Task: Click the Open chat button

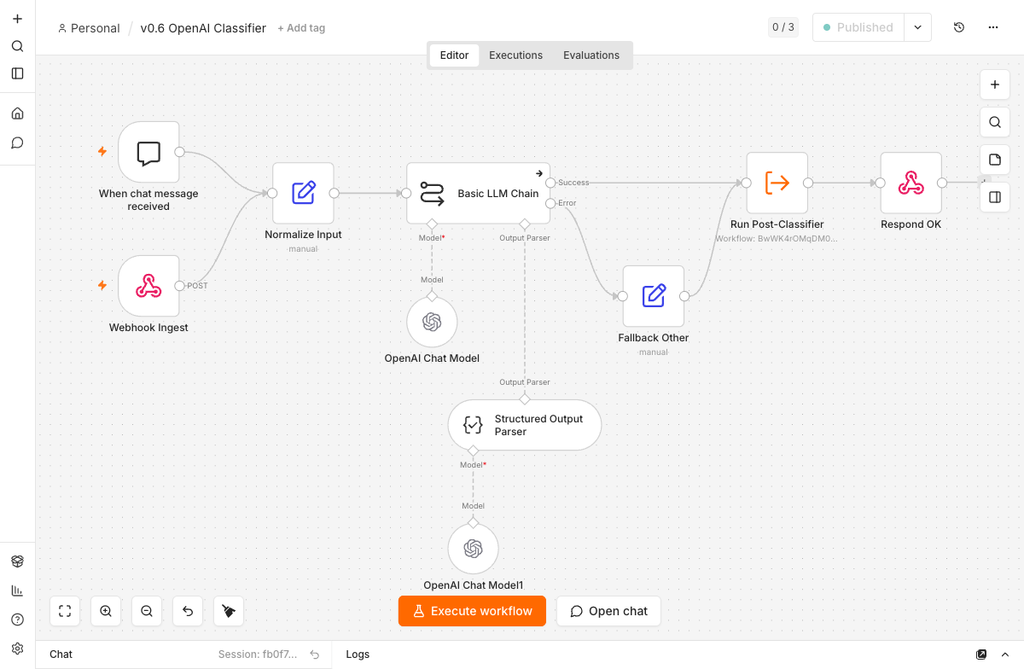Action: pos(608,611)
